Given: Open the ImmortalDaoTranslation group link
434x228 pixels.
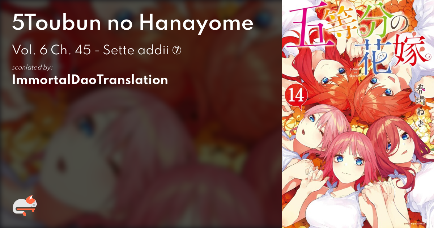Looking at the screenshot, I should pos(90,80).
